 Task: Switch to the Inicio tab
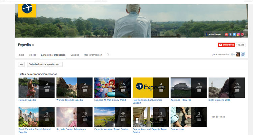(21, 55)
